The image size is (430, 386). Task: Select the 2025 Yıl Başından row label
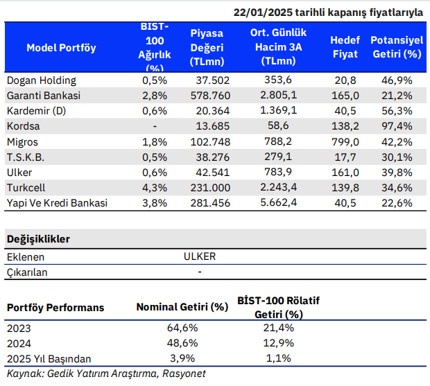[x=49, y=359]
